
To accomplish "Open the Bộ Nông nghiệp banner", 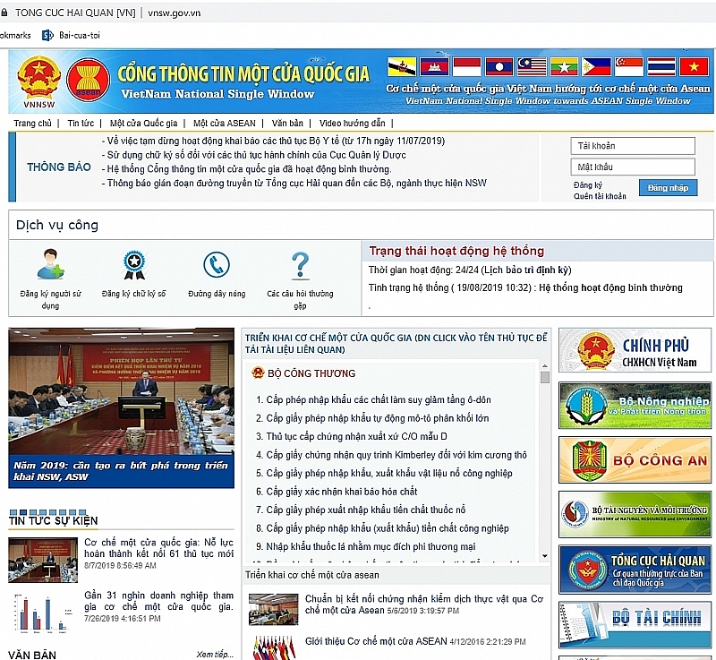I will [x=635, y=406].
